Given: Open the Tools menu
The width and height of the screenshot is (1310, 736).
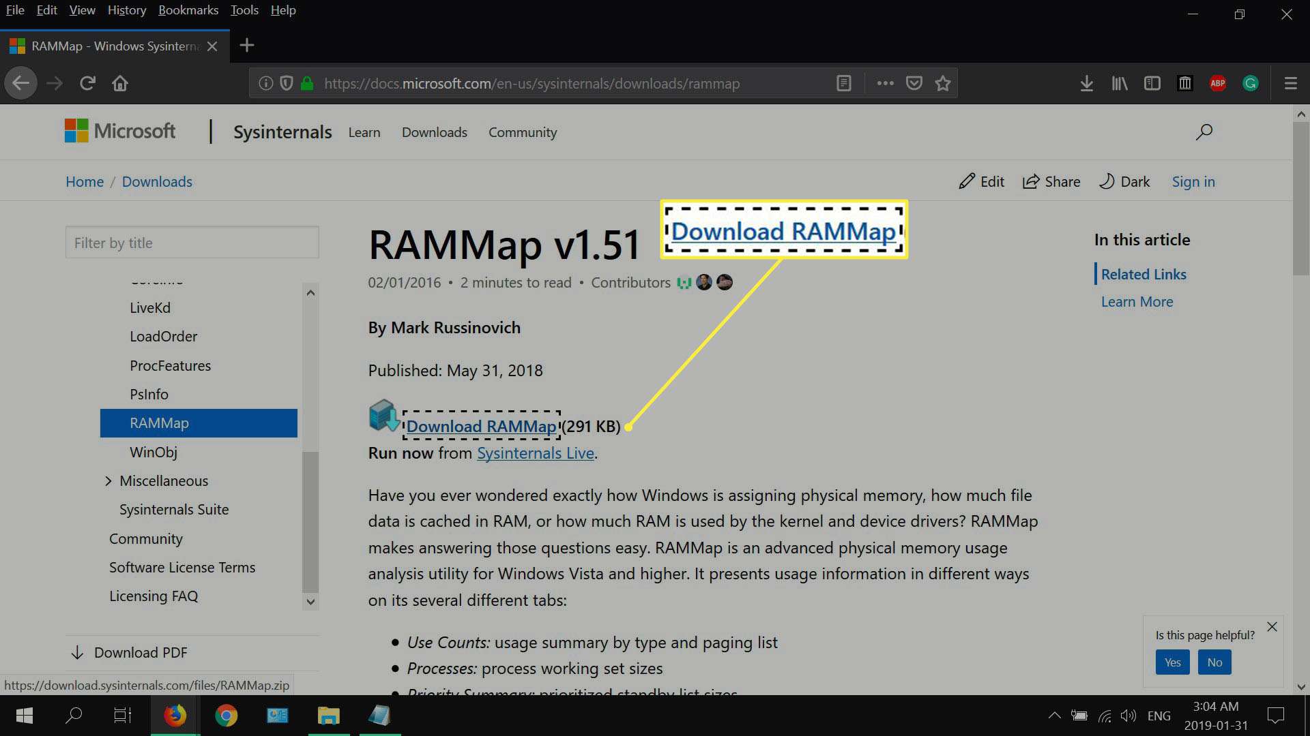Looking at the screenshot, I should 244,10.
